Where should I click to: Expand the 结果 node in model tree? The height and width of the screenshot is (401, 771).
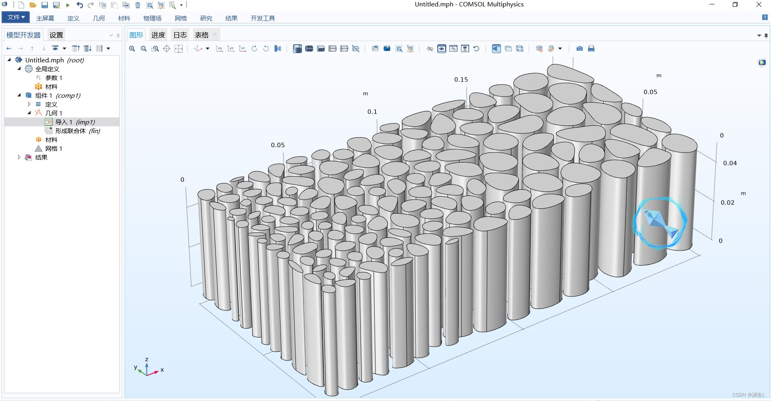click(x=19, y=157)
